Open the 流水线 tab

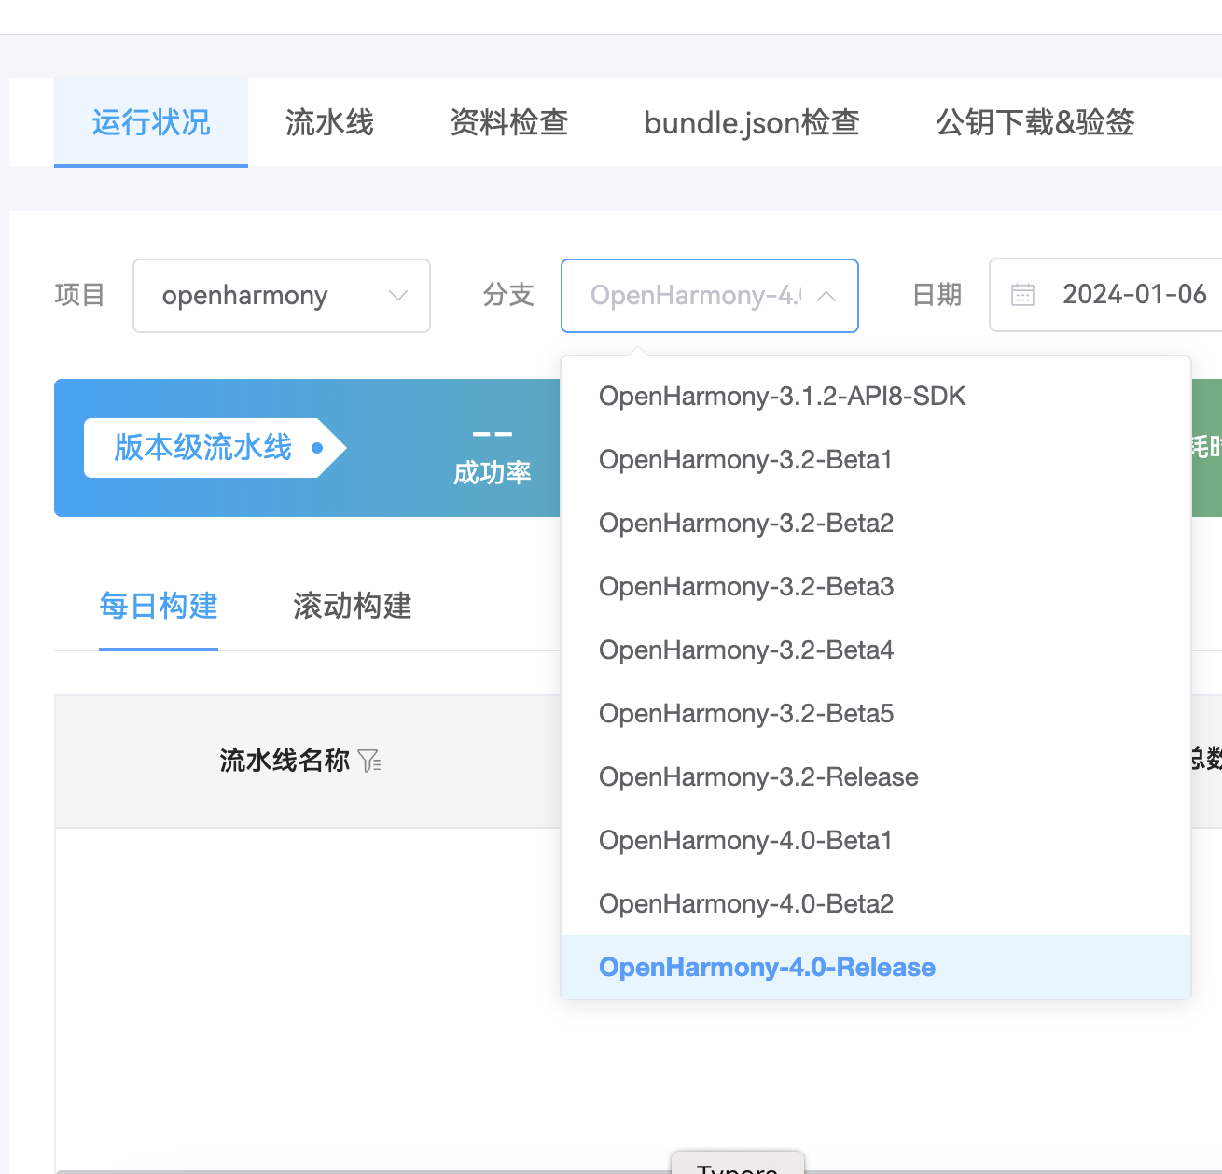(329, 122)
